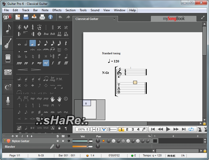The height and width of the screenshot is (160, 209).
Task: Close the Classical Guitar tab
Action: pyautogui.click(x=114, y=19)
